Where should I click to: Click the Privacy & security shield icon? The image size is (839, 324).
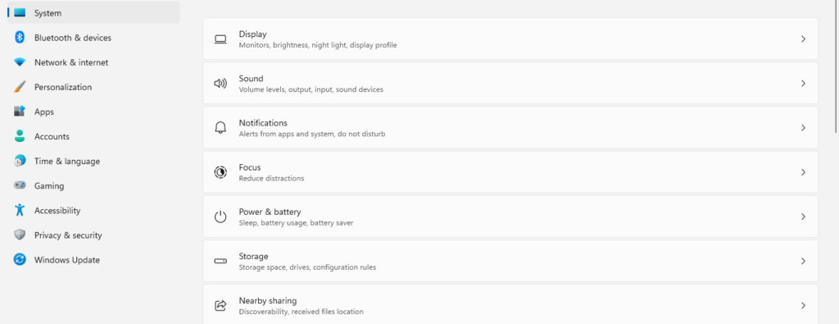tap(20, 235)
